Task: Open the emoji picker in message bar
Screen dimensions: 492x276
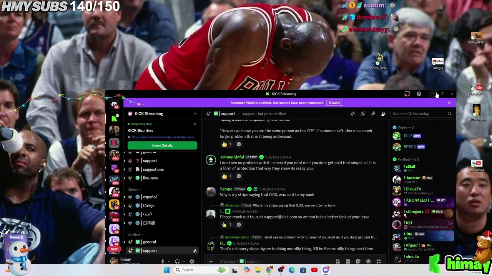Action: tap(368, 261)
